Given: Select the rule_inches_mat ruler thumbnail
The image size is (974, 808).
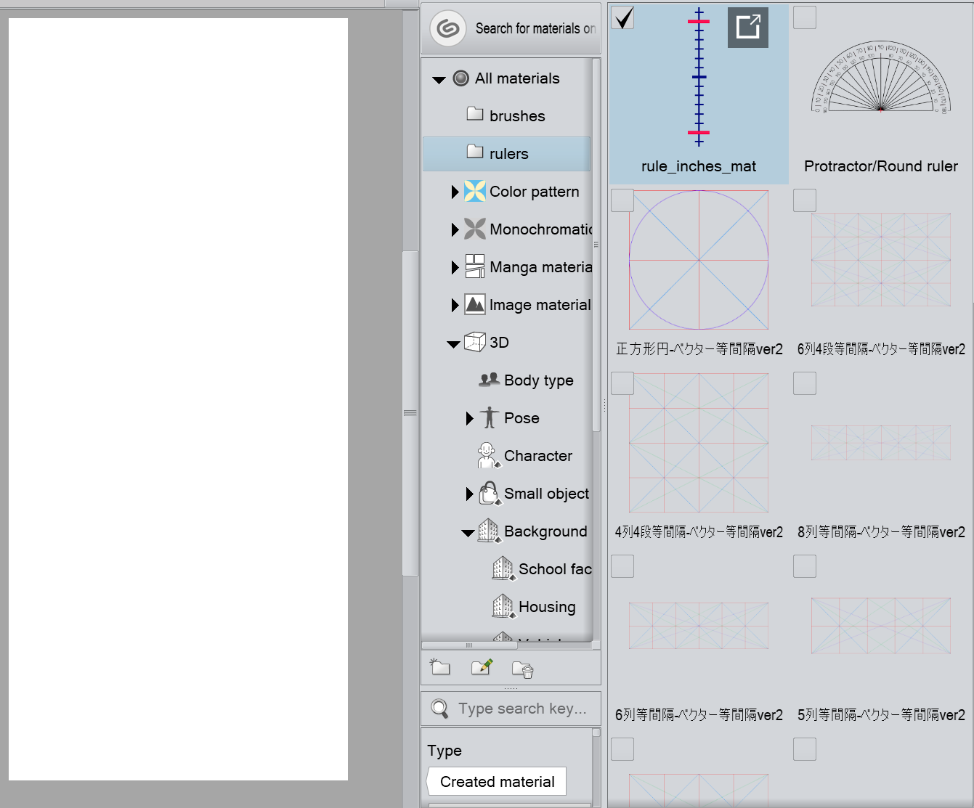Looking at the screenshot, I should pyautogui.click(x=699, y=77).
